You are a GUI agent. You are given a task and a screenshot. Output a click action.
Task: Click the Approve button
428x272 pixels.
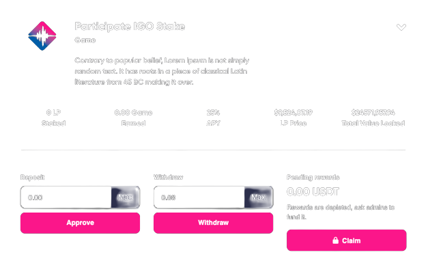(80, 223)
